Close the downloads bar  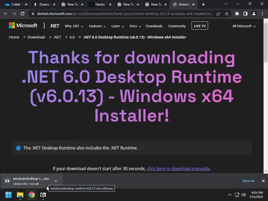pyautogui.click(x=263, y=181)
